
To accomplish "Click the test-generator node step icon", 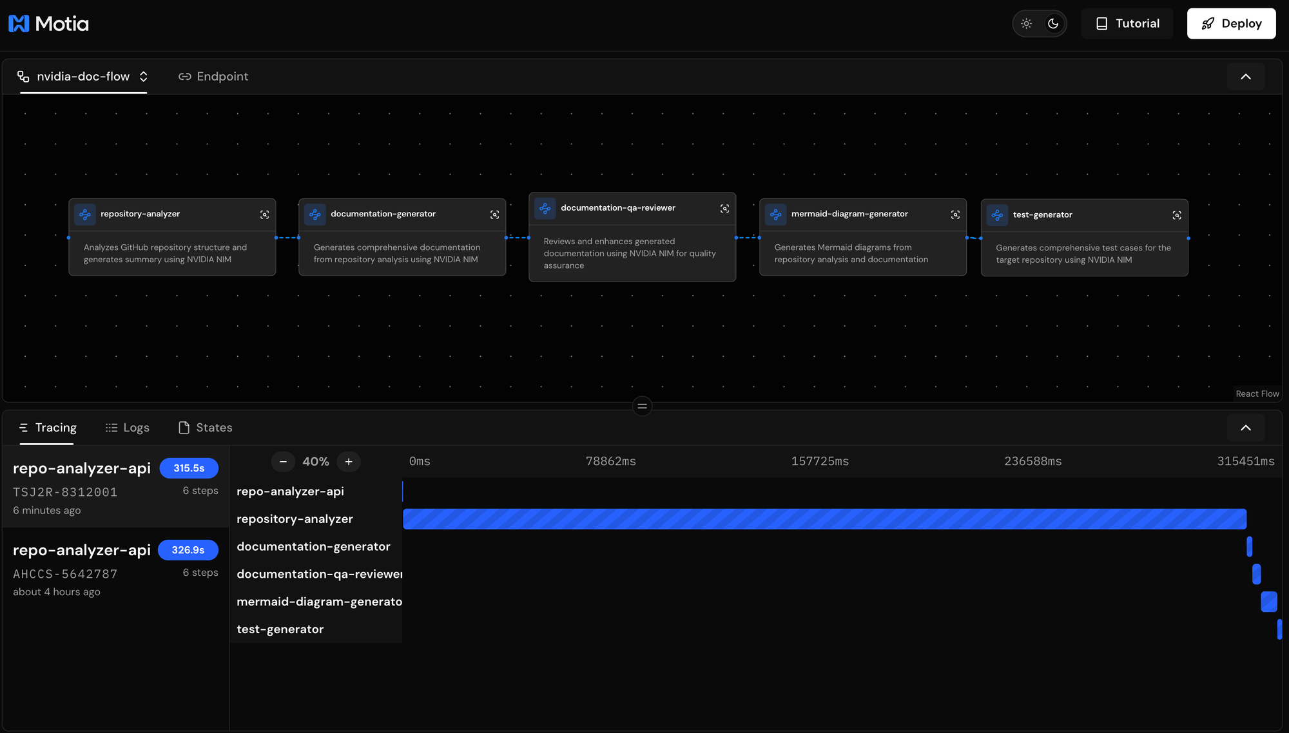I will (997, 215).
